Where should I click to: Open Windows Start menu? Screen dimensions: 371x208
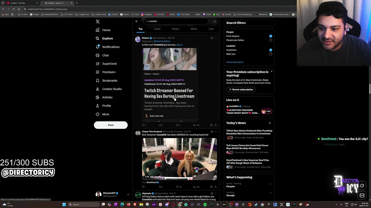[x=64, y=205]
